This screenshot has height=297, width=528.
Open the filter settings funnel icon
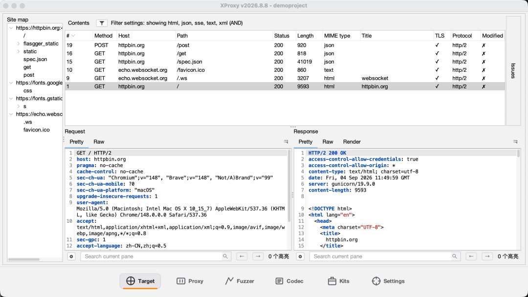tap(102, 23)
